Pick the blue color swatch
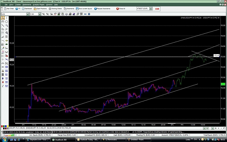Image resolution: width=227 pixels, height=142 pixels. [x=6, y=126]
